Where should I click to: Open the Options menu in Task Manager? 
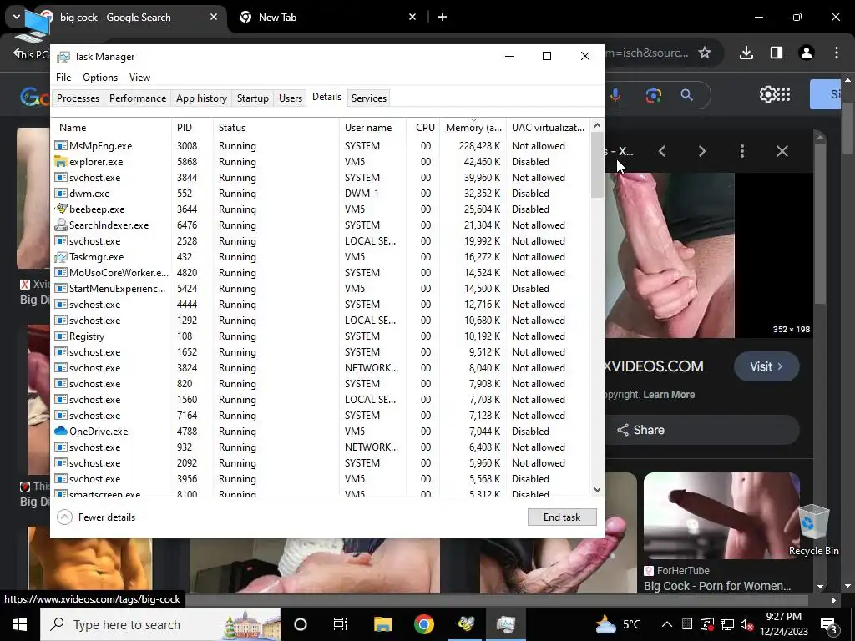[100, 78]
